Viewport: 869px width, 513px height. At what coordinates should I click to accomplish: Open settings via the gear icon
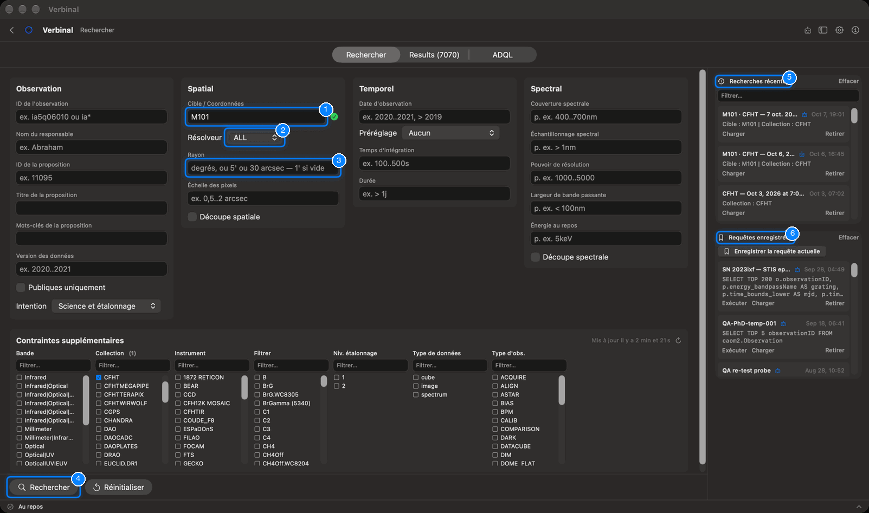(x=839, y=30)
